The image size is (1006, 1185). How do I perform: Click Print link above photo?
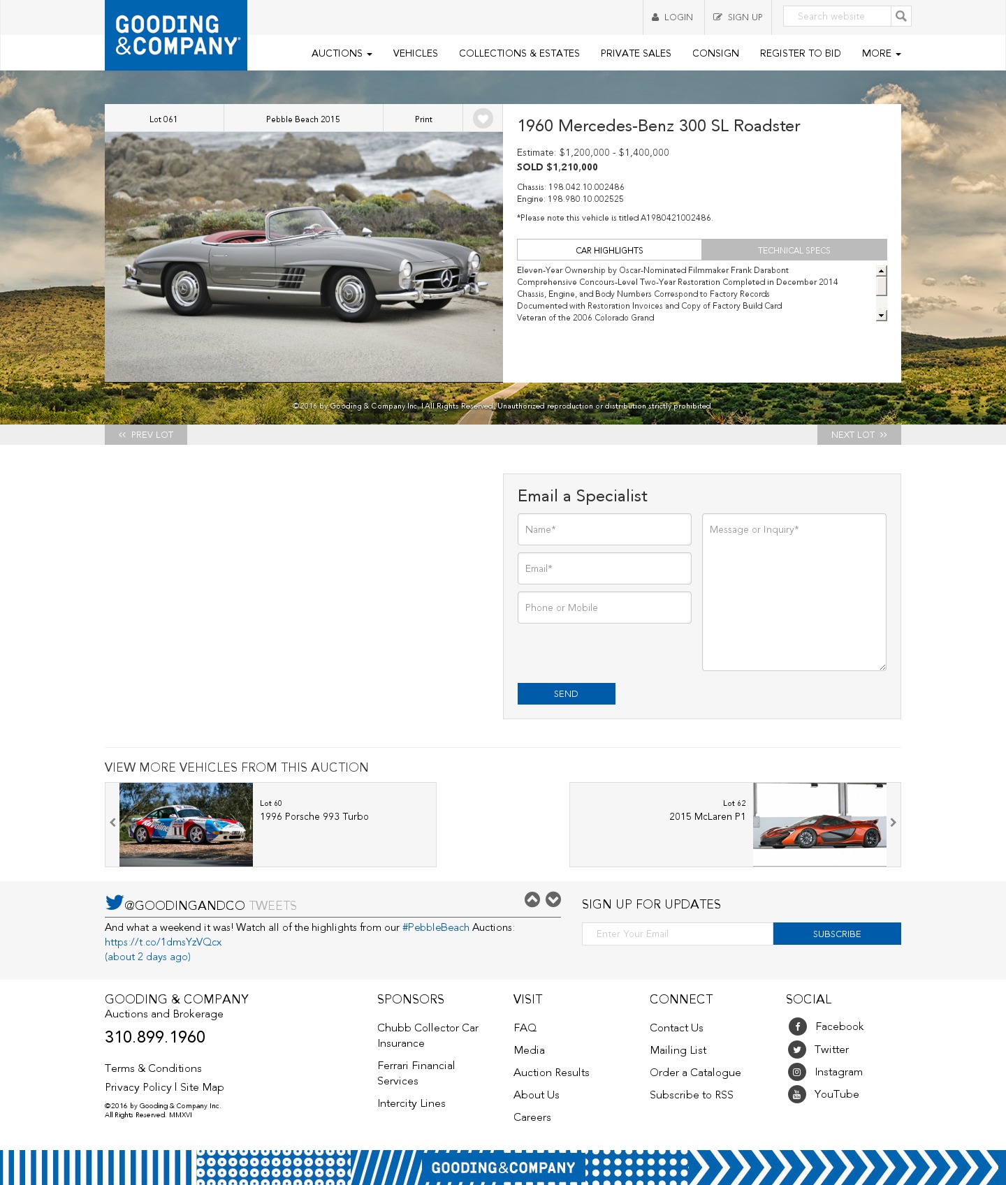click(423, 119)
